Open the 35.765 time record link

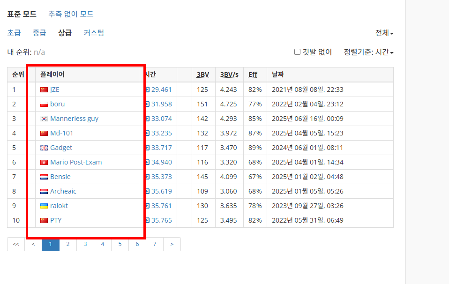[162, 220]
